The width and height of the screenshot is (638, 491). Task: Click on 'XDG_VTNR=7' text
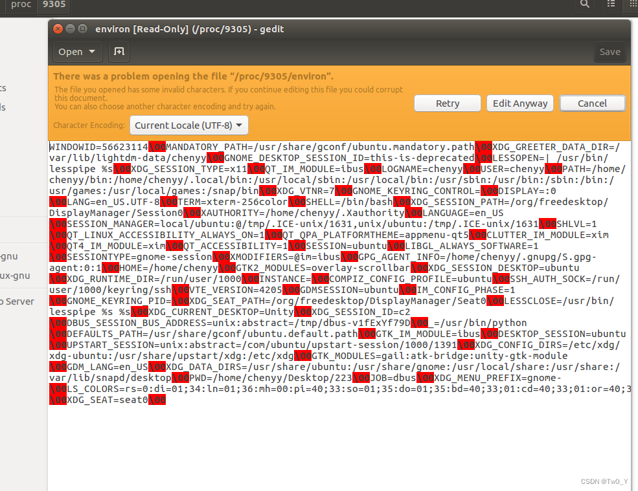pos(306,191)
